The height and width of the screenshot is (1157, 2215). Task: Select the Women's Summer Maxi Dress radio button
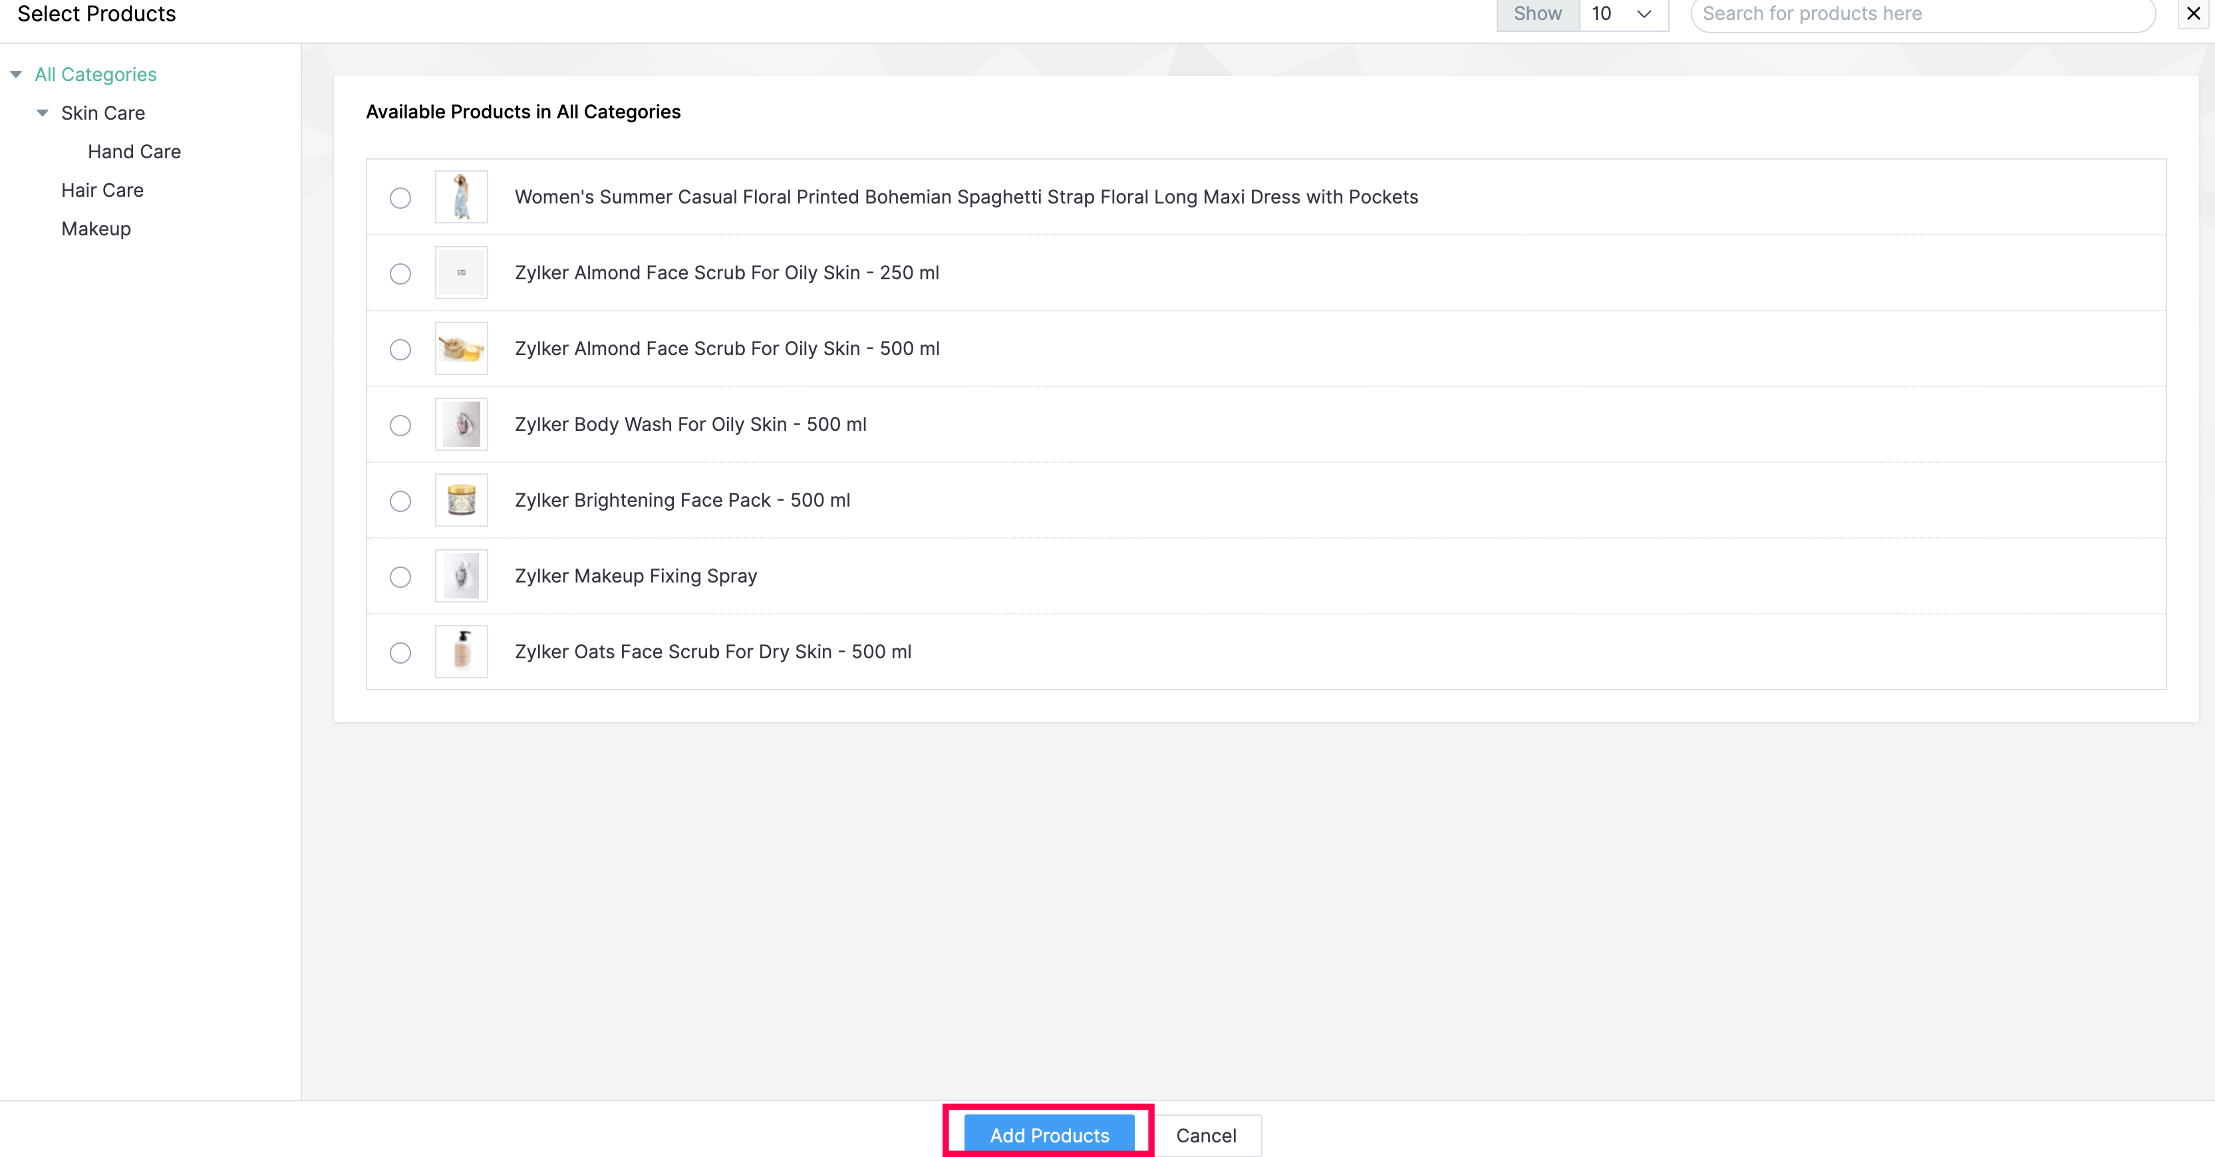click(x=400, y=197)
